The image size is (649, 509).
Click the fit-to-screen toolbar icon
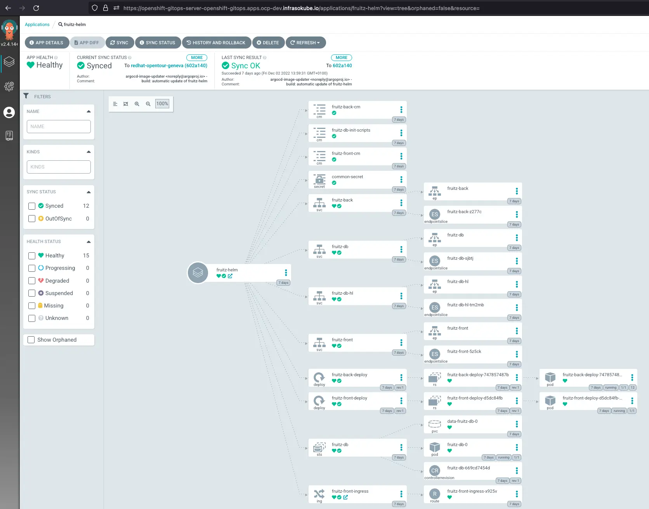126,104
